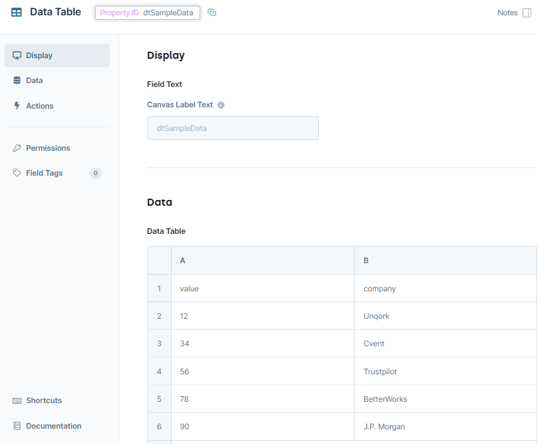Open the Documentation link
Image resolution: width=539 pixels, height=444 pixels.
(x=54, y=426)
